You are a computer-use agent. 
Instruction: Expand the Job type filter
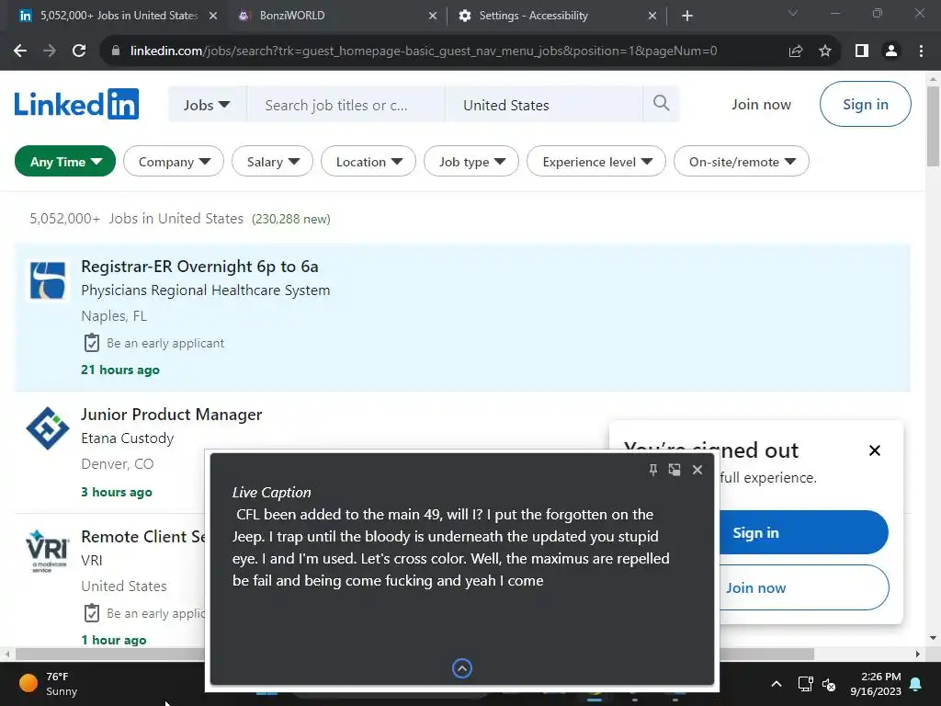(471, 161)
